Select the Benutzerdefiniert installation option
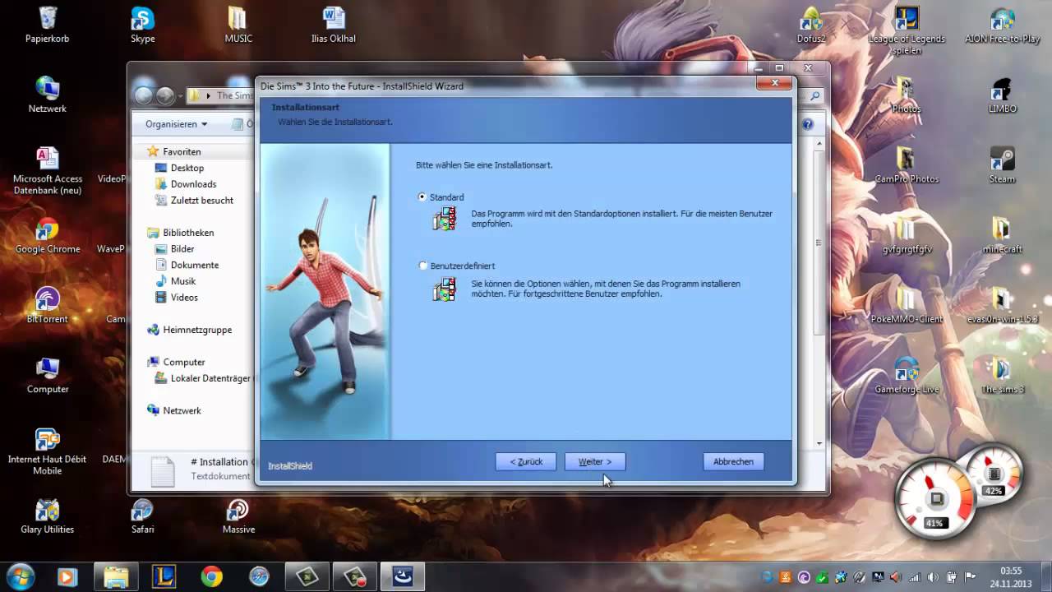Viewport: 1052px width, 592px height. pos(422,266)
